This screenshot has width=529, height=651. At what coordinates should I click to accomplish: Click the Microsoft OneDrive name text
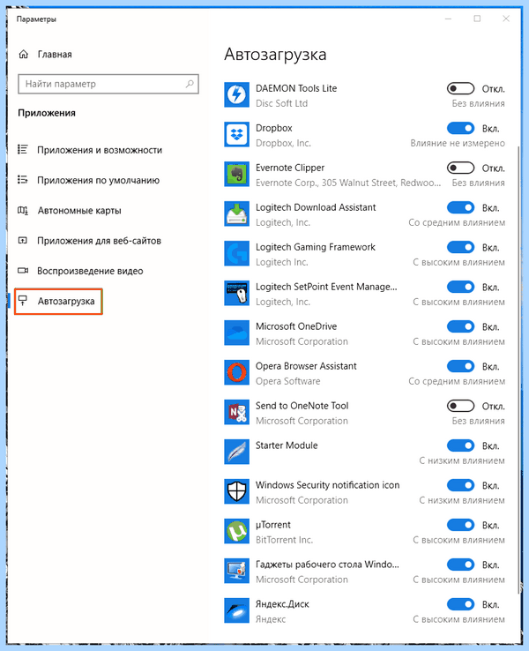tap(296, 326)
